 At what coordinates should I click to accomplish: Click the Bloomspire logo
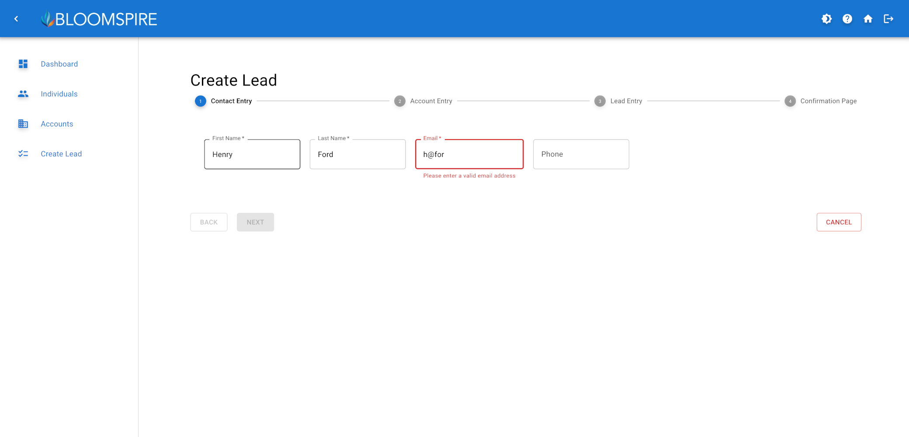click(x=99, y=19)
